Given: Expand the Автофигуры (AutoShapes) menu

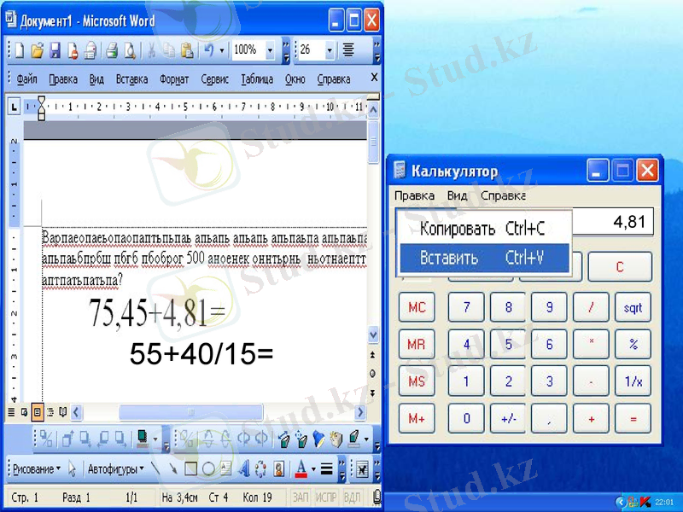Looking at the screenshot, I should (115, 468).
